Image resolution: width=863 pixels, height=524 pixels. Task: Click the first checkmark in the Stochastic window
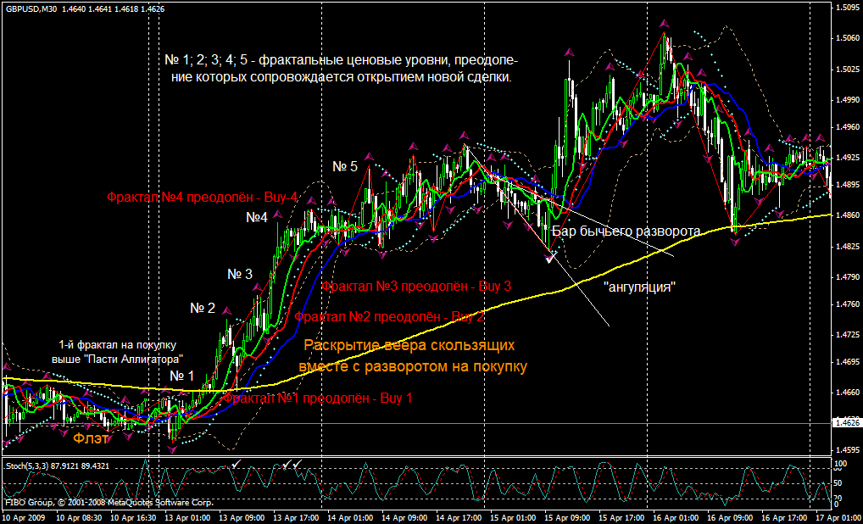pos(235,464)
